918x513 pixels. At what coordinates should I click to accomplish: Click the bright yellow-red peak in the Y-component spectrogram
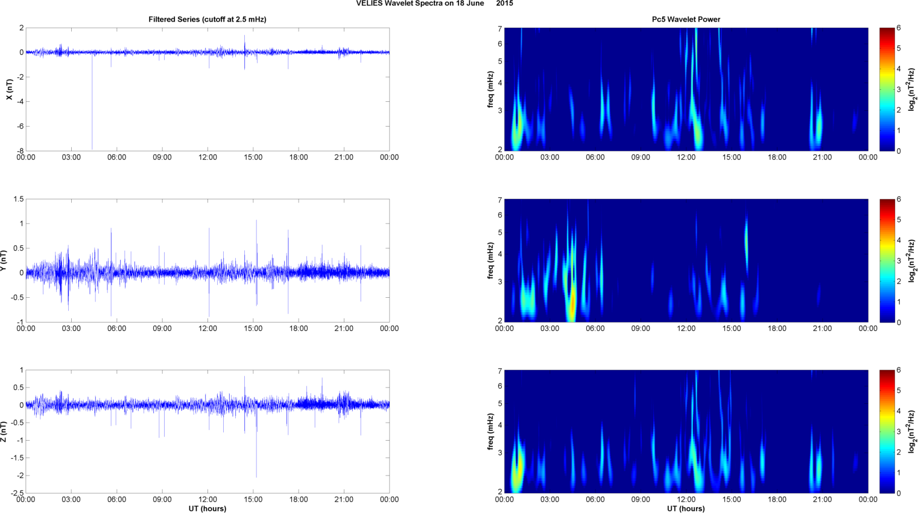pyautogui.click(x=572, y=304)
